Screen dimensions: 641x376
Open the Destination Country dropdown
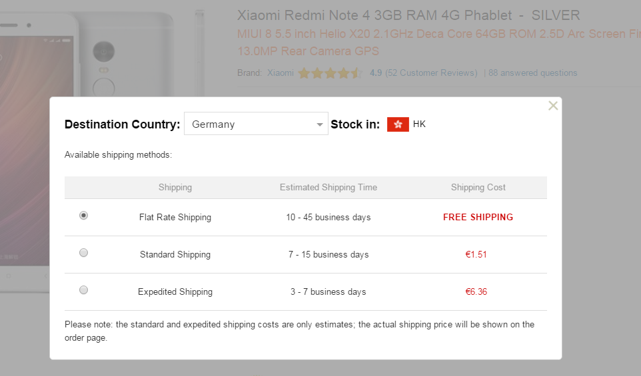tap(256, 124)
